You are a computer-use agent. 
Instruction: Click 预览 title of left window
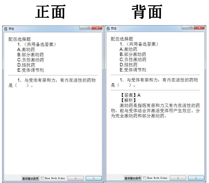11,29
